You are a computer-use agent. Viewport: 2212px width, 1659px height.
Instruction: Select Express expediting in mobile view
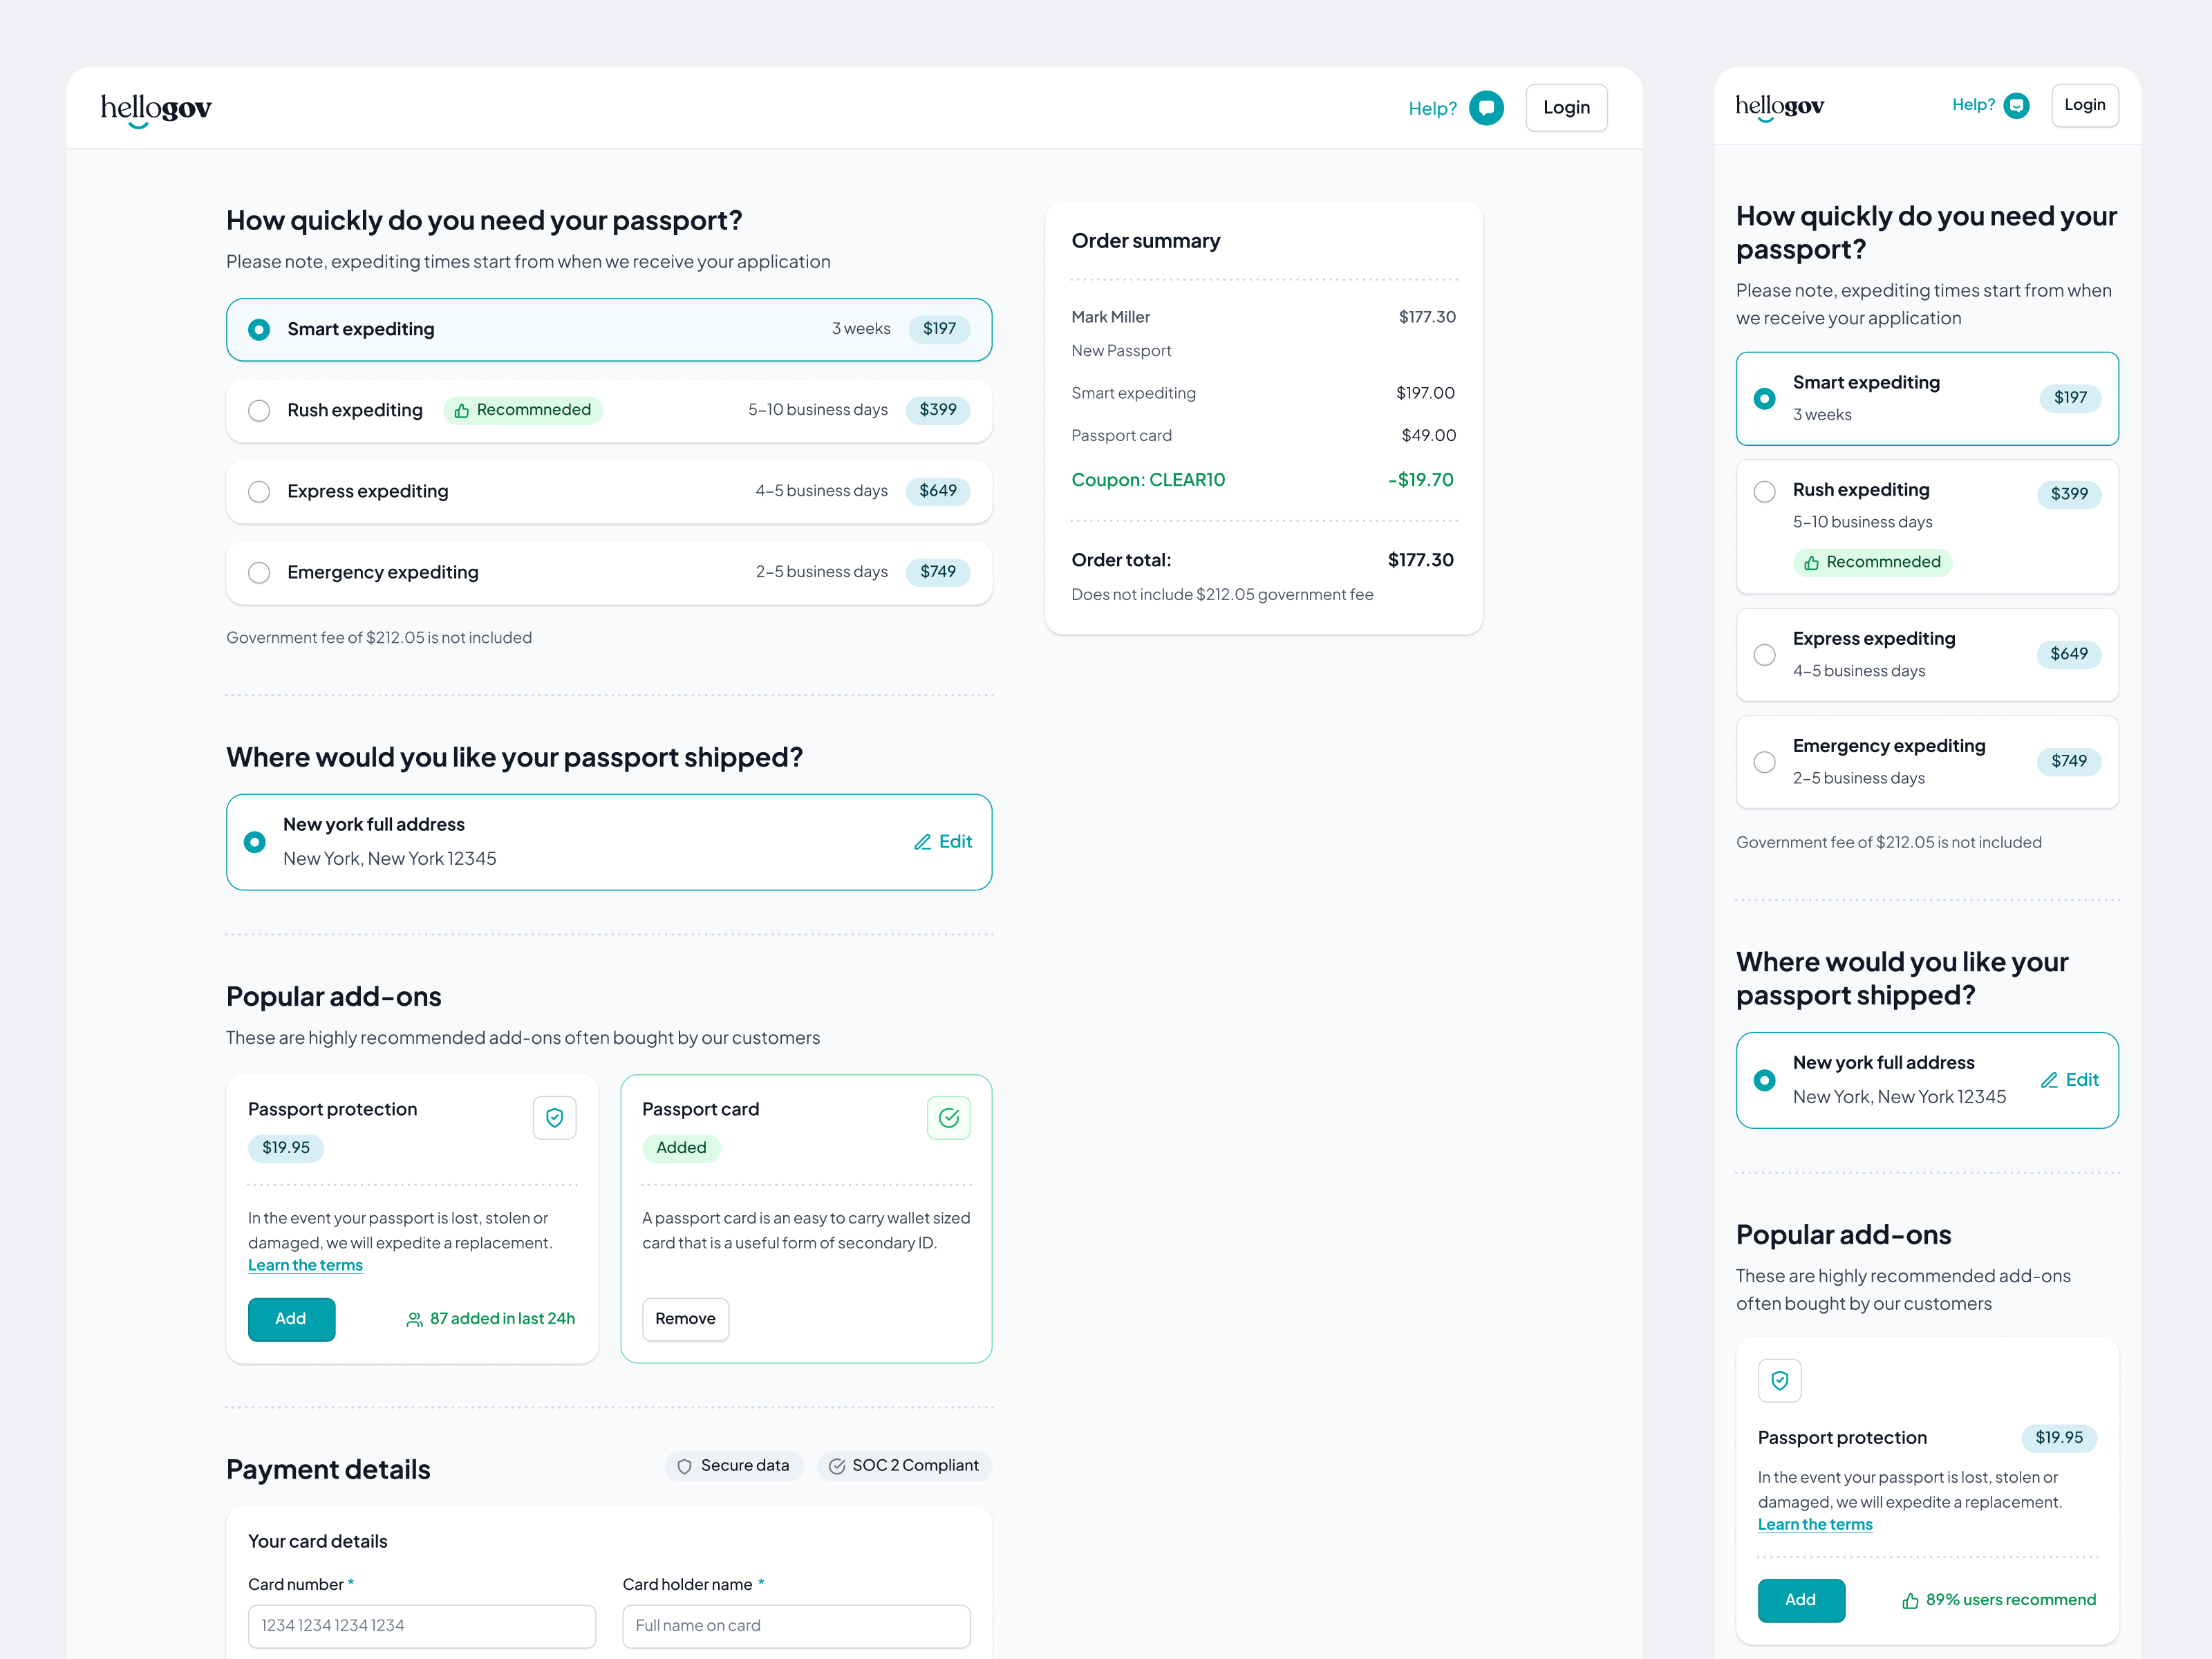pos(1765,655)
